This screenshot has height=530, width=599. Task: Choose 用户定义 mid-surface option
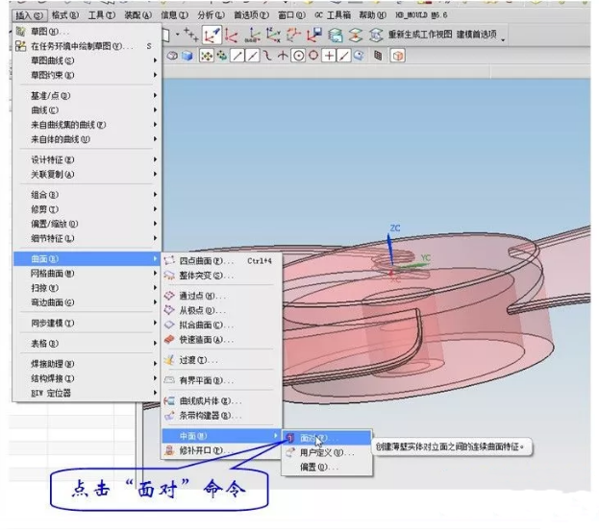(x=327, y=452)
